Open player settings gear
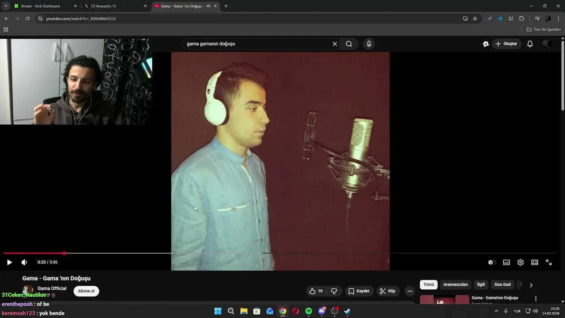565x318 pixels. click(x=520, y=262)
